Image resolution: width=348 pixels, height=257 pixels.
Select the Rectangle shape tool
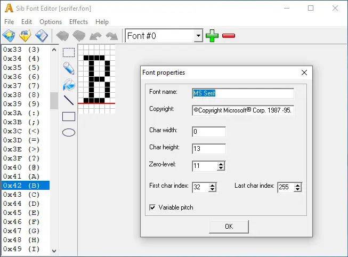point(69,117)
